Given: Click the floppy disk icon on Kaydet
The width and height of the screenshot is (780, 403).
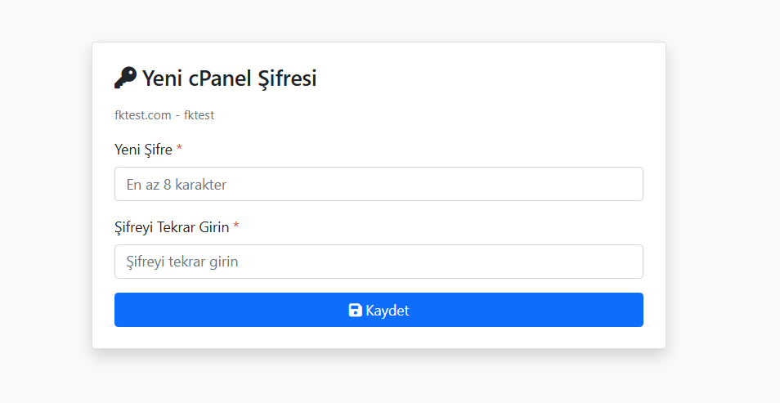Looking at the screenshot, I should click(x=355, y=311).
